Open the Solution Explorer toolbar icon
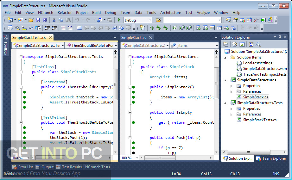 tap(228, 20)
